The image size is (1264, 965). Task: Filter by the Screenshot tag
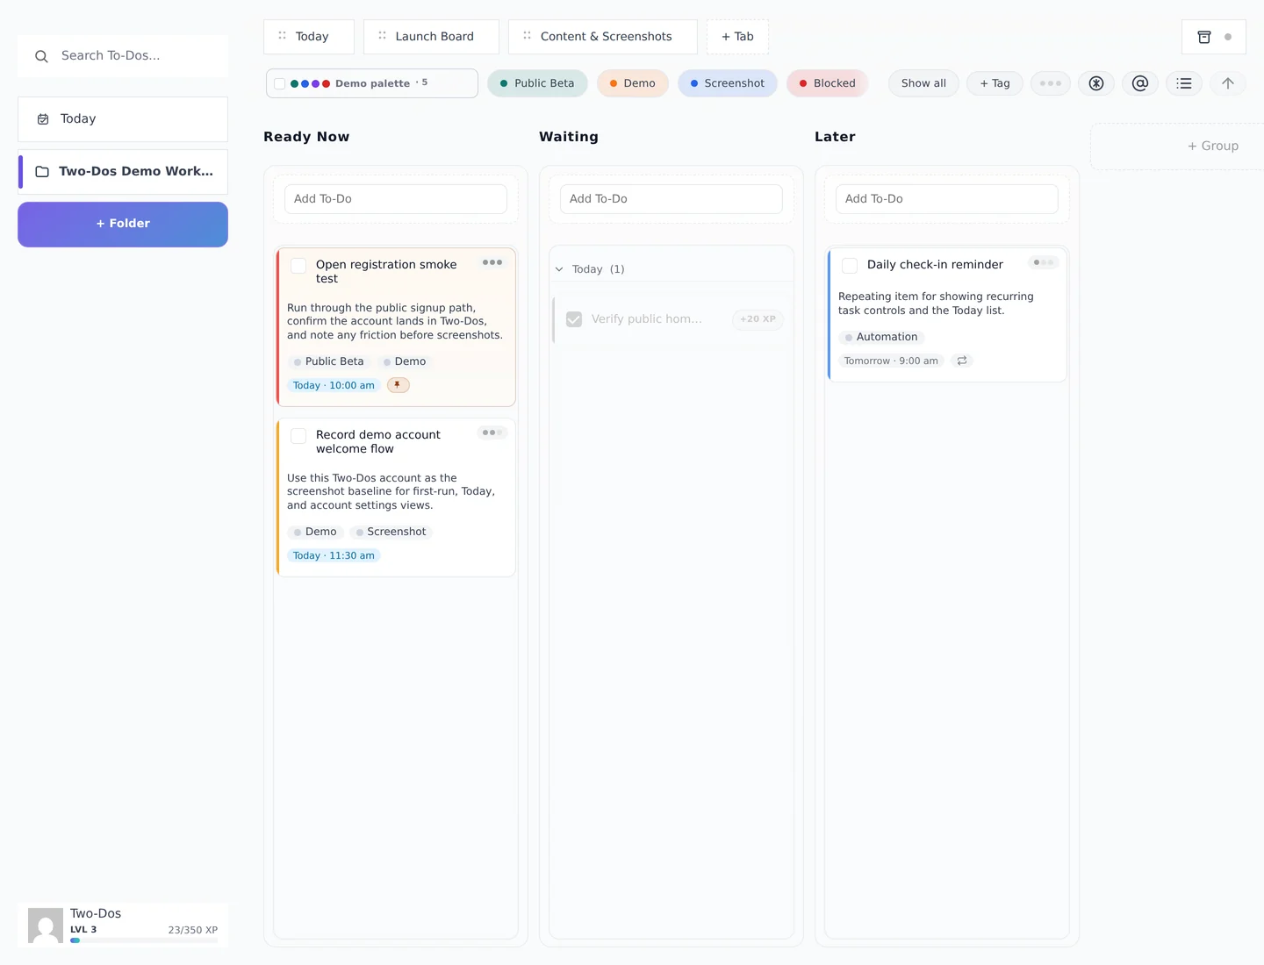728,83
